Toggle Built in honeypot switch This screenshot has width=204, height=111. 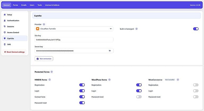coord(196,29)
